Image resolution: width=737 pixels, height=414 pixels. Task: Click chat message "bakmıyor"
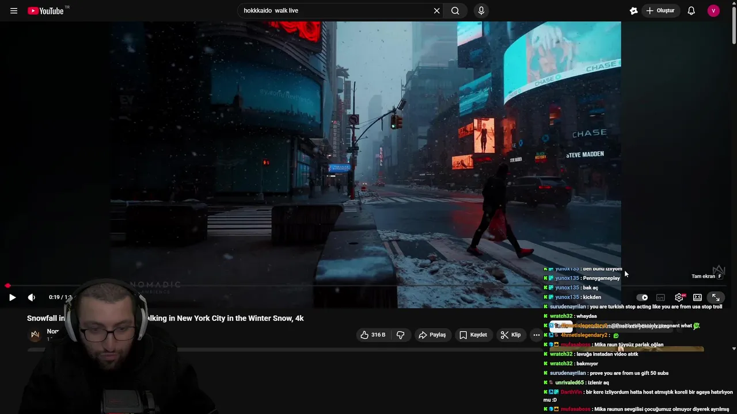(587, 363)
